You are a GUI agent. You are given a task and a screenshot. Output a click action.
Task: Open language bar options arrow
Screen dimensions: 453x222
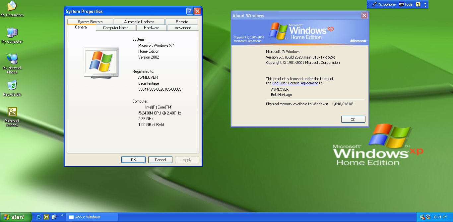pyautogui.click(x=425, y=6)
